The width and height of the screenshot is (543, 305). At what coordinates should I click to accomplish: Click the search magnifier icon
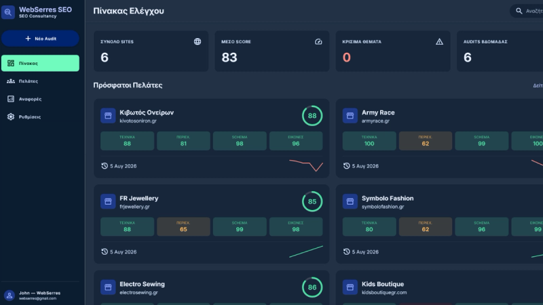coord(519,11)
